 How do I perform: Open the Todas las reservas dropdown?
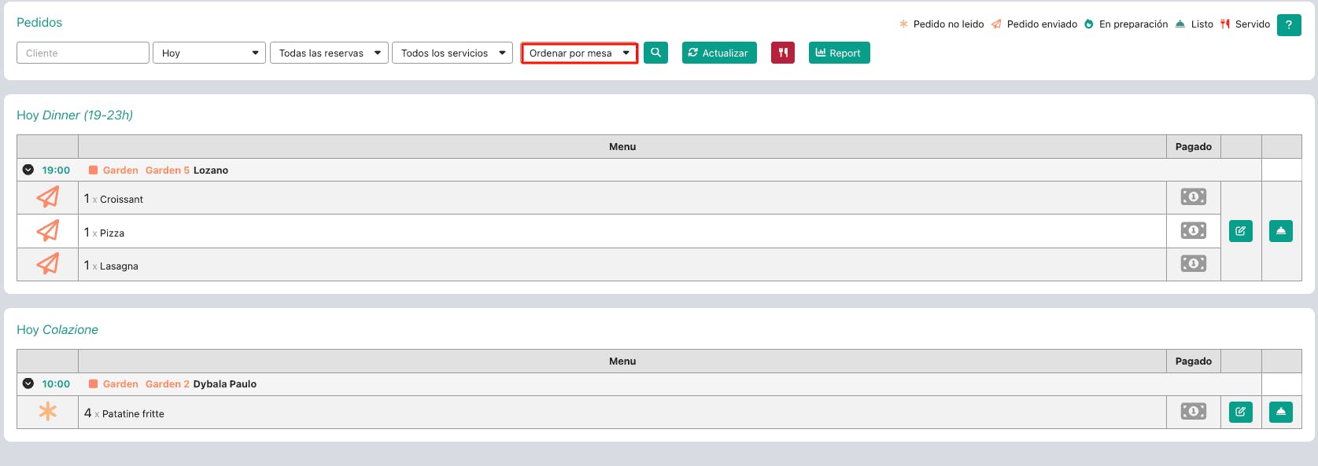[x=329, y=53]
